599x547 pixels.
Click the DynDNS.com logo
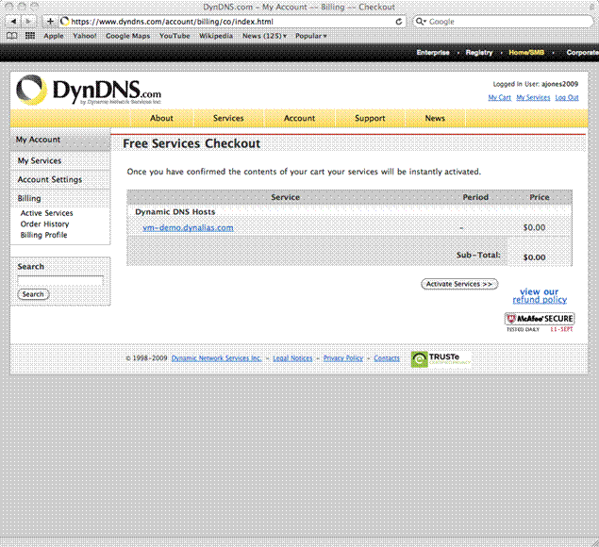coord(89,91)
